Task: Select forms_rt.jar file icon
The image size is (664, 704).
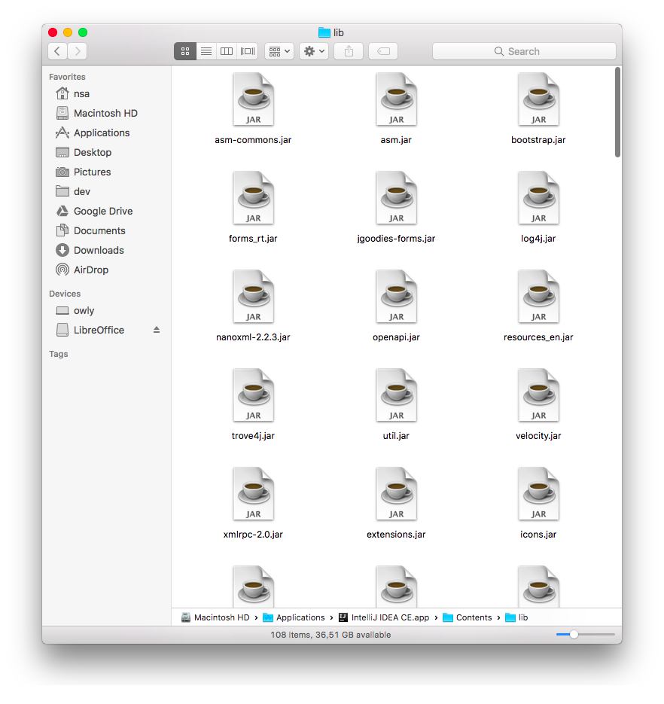Action: pos(254,198)
